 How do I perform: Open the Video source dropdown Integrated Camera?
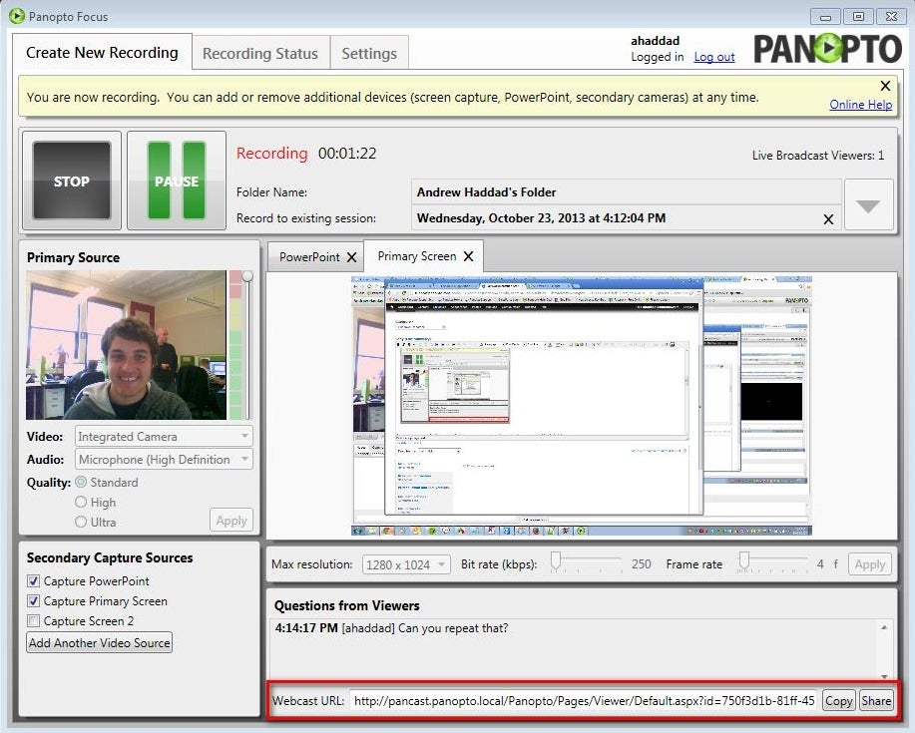point(164,436)
